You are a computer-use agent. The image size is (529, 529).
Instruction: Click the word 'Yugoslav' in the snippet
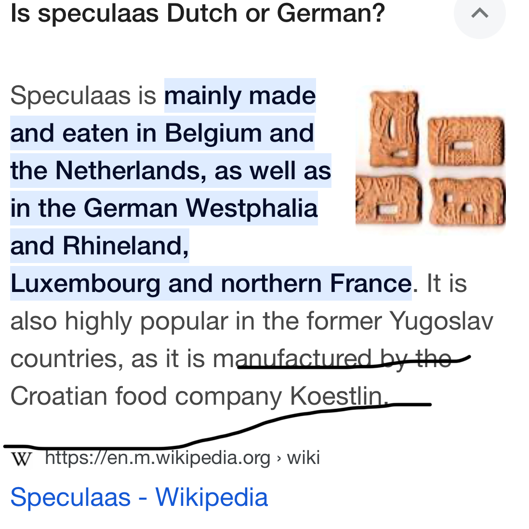(x=441, y=321)
